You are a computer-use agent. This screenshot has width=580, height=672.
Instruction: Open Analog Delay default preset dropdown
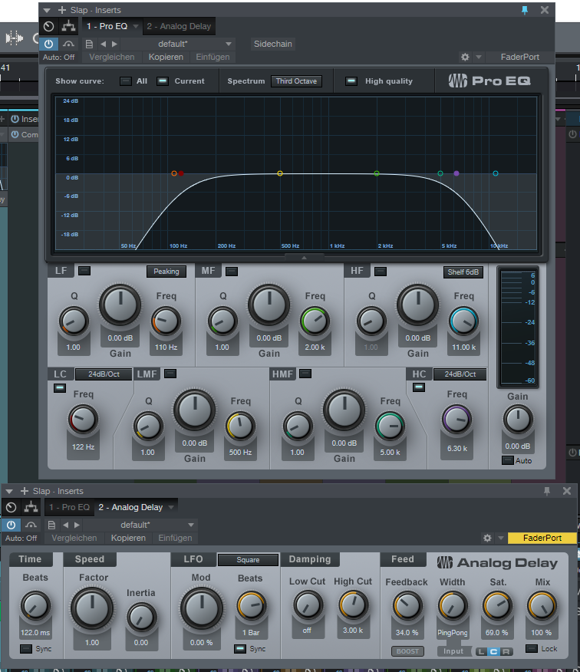(x=141, y=525)
